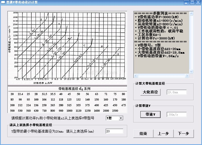Proceed with the 下一步 button
202x145 pixels.
click(x=184, y=134)
